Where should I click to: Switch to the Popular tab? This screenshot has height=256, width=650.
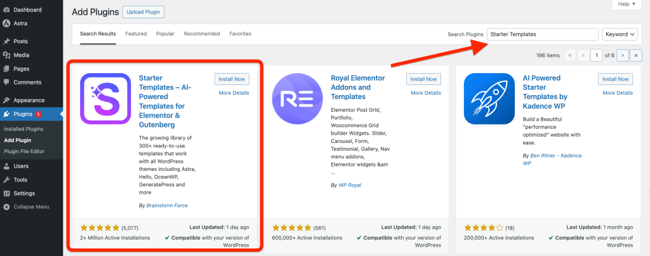click(x=165, y=34)
